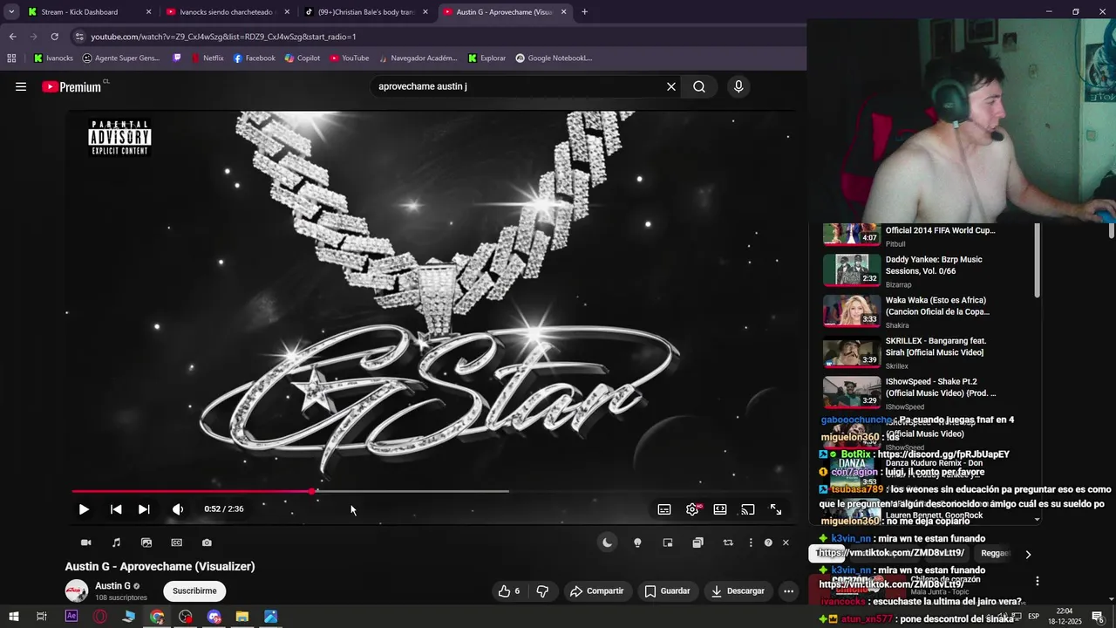The height and width of the screenshot is (628, 1116).
Task: Open Austin G channel name link
Action: point(112,586)
